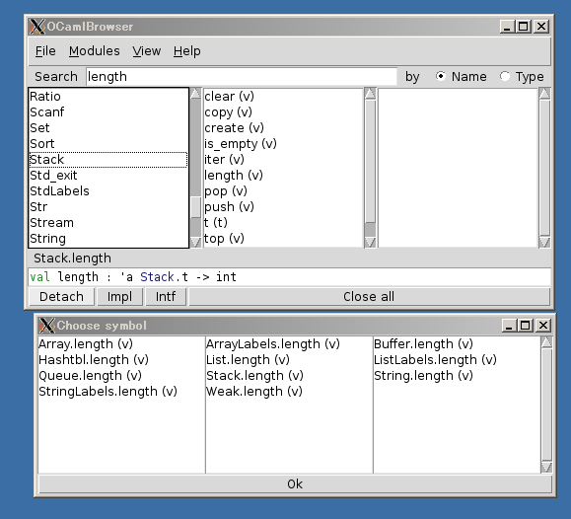Close the Choose symbol window
Screen dimensions: 571x519
click(543, 326)
